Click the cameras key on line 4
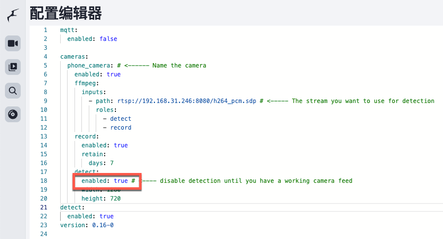Viewport: 443px width, 239px height. (x=74, y=57)
